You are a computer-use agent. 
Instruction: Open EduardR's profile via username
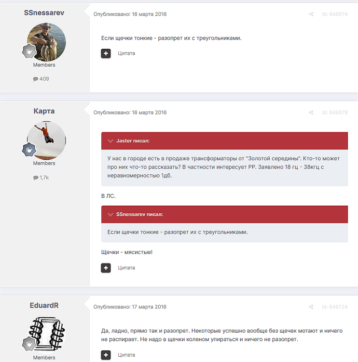(44, 306)
